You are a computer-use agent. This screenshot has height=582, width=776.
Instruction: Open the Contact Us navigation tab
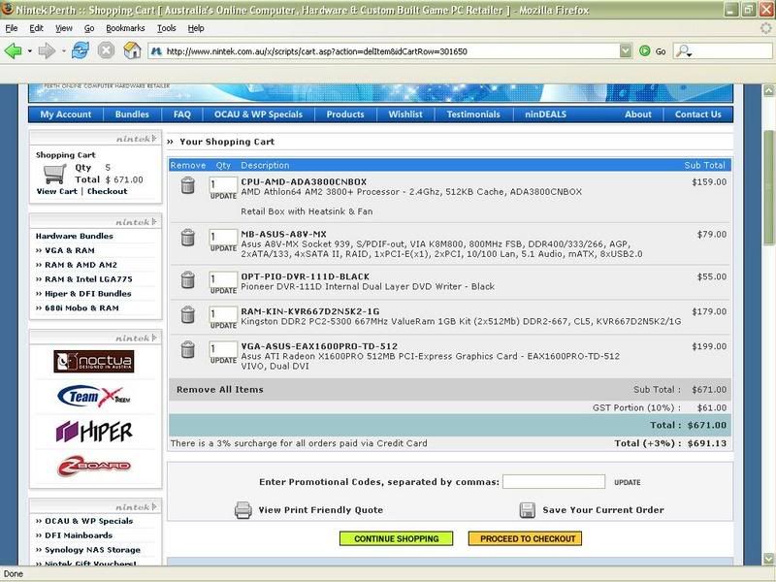(697, 114)
